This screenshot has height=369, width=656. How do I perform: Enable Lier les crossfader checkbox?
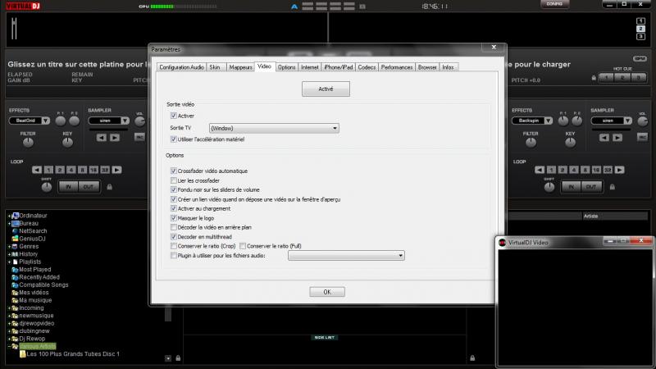click(x=174, y=180)
